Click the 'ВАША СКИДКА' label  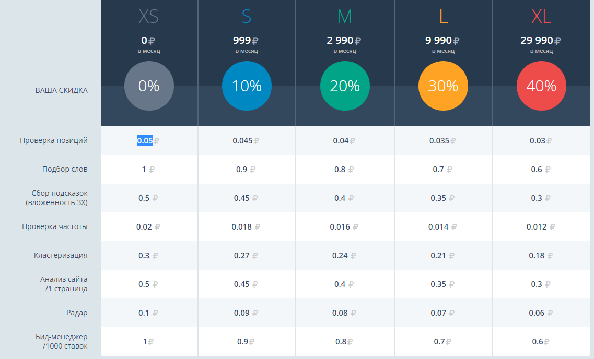[62, 90]
